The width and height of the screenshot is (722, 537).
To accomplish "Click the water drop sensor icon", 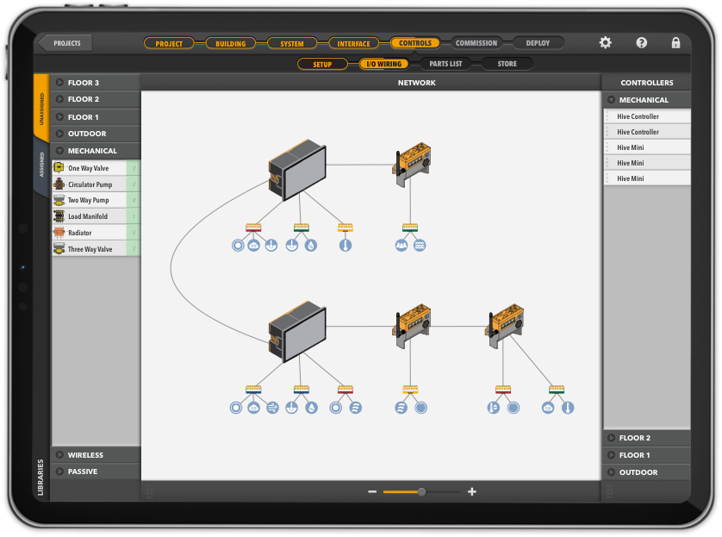I will pos(311,244).
